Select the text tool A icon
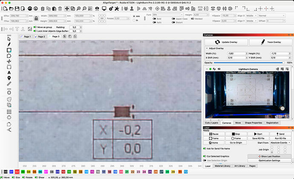The width and height of the screenshot is (294, 179). (x=9, y=73)
